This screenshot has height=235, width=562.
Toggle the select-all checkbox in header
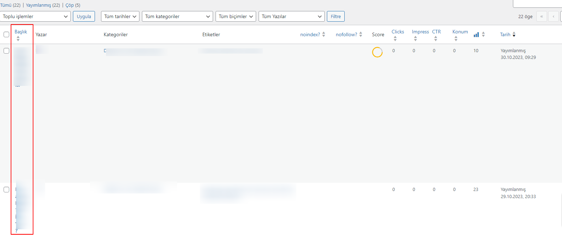pos(6,34)
